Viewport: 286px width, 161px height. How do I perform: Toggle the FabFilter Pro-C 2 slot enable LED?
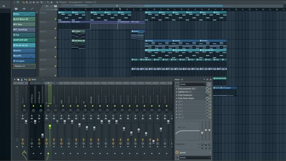point(210,92)
